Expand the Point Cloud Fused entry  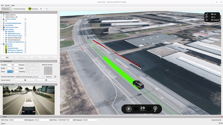coord(4,36)
